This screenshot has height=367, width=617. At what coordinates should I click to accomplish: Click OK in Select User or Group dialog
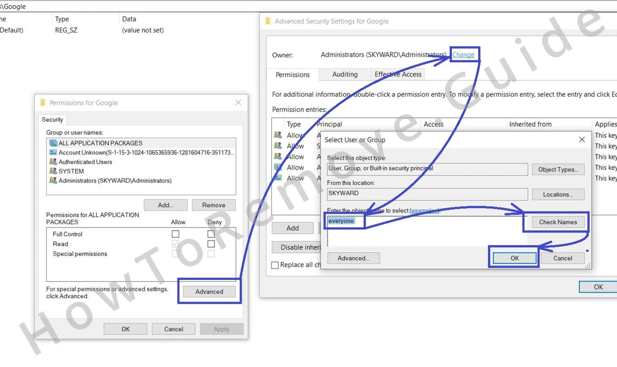coord(514,258)
